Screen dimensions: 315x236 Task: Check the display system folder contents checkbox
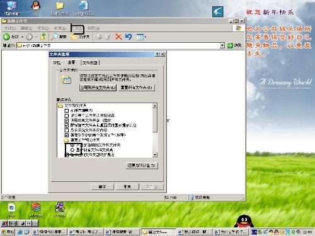point(67,130)
